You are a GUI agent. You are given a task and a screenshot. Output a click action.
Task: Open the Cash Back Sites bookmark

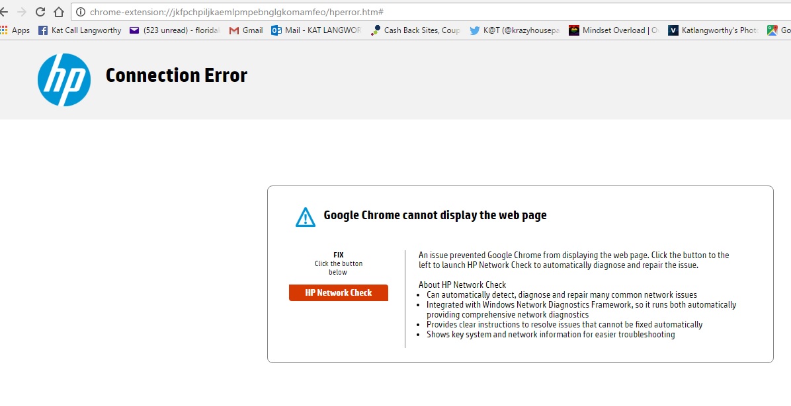click(415, 30)
